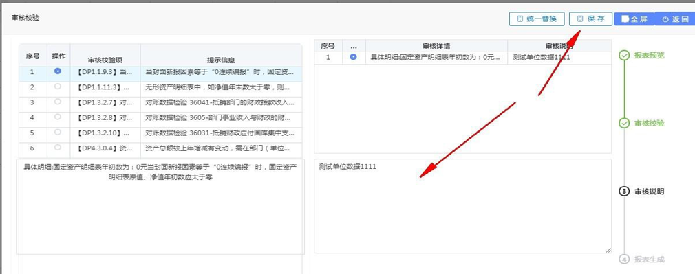Click the 报表预览 step checkmark icon
Viewport: 695px width, 274px height.
624,56
